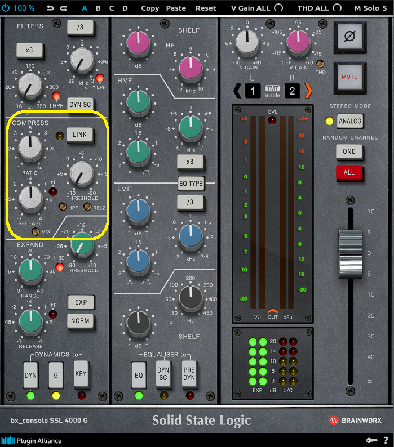Click Copy in the top toolbar

150,8
